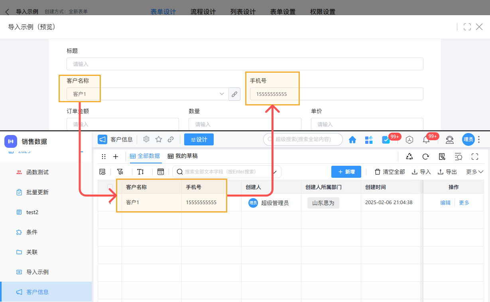Refresh the data list
Image resolution: width=490 pixels, height=302 pixels.
(426, 157)
